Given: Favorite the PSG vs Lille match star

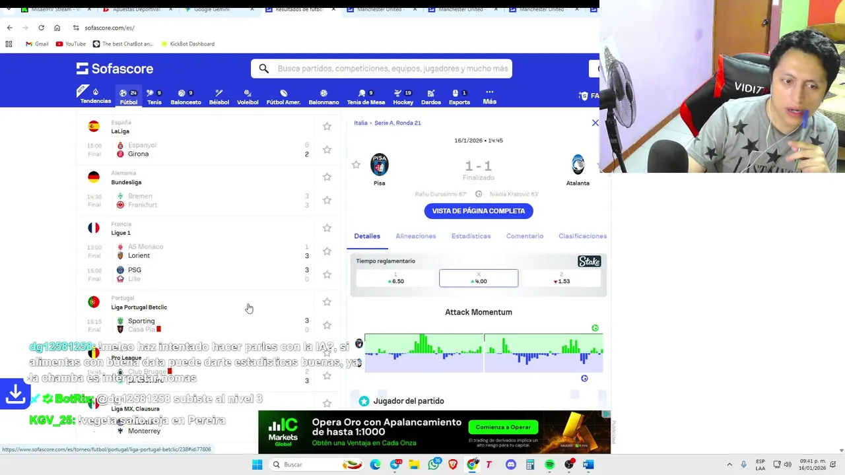Looking at the screenshot, I should tap(327, 274).
